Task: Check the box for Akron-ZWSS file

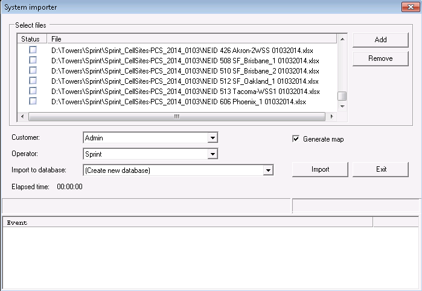Action: [33, 50]
